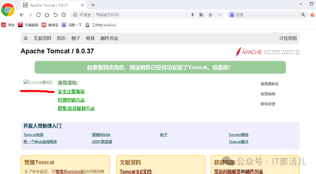Image resolution: width=316 pixels, height=174 pixels.
Task: Click the lightning speed mode icon
Action: pyautogui.click(x=193, y=15)
